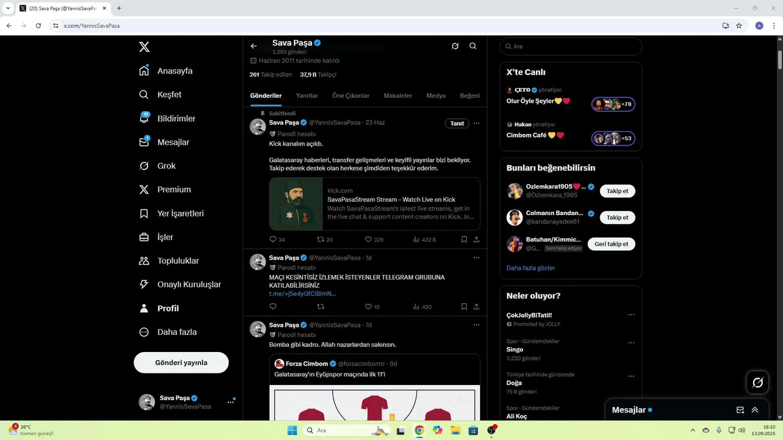Open the t.me Telegram link
Image resolution: width=783 pixels, height=440 pixels.
click(302, 293)
